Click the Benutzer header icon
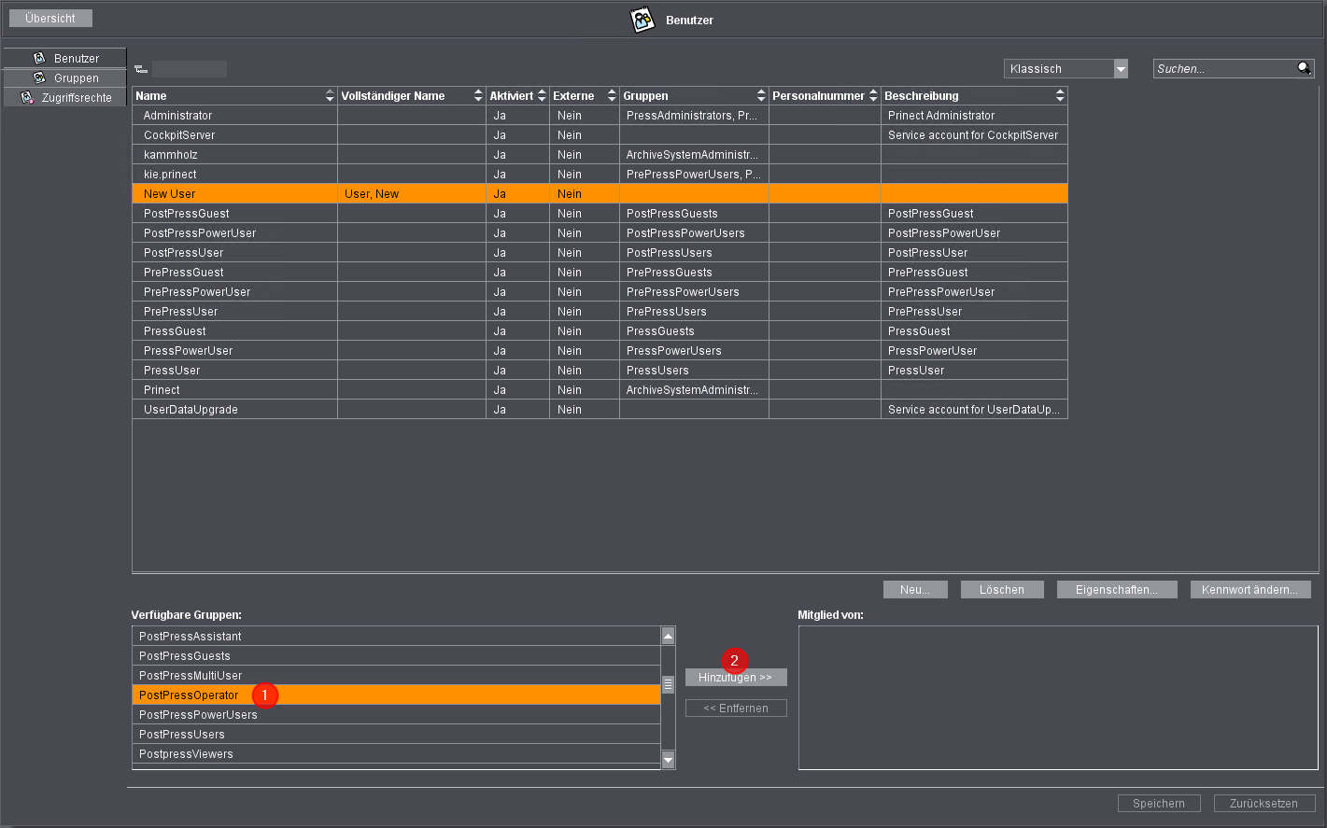The image size is (1327, 828). [x=642, y=20]
